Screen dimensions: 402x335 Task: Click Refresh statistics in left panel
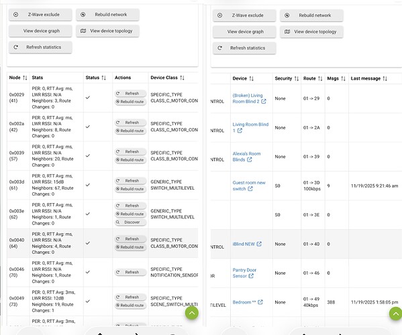click(x=40, y=48)
